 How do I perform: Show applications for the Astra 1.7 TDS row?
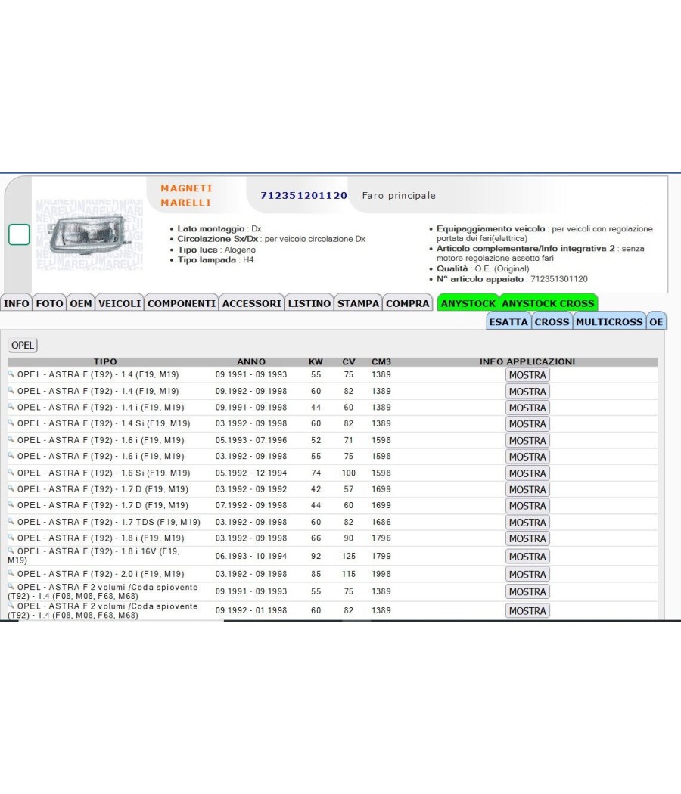click(x=527, y=523)
